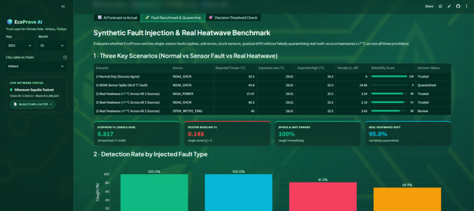Open the help tooltip for City Label on Chain
Image resolution: width=474 pixels, height=211 pixels.
click(x=65, y=57)
